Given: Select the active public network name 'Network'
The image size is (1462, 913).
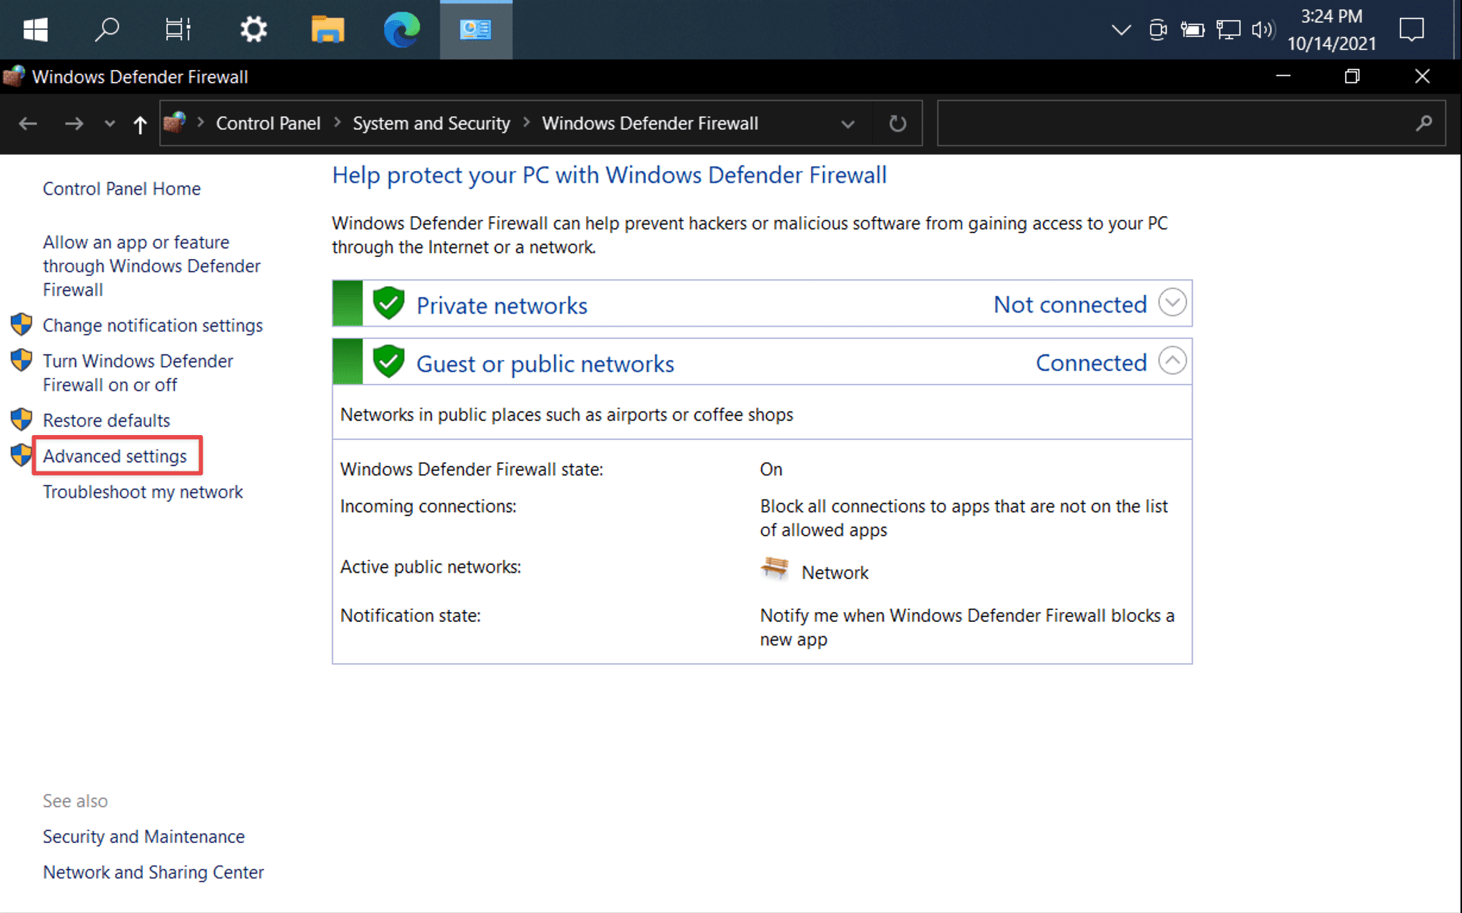Looking at the screenshot, I should tap(835, 572).
